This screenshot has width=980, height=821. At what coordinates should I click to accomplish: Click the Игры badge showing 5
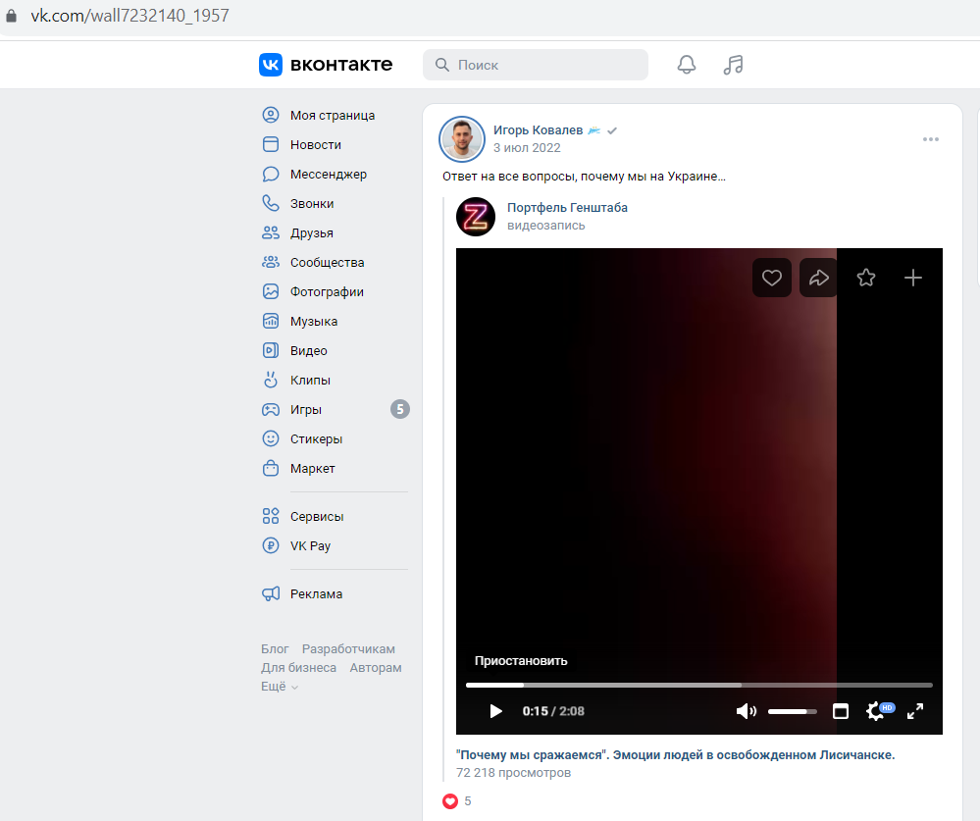400,409
